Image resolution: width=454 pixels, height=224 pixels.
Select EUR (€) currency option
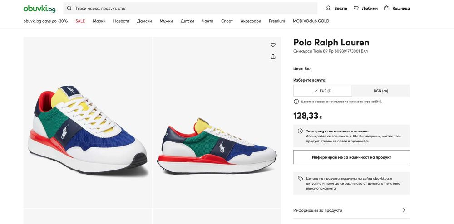pos(322,91)
